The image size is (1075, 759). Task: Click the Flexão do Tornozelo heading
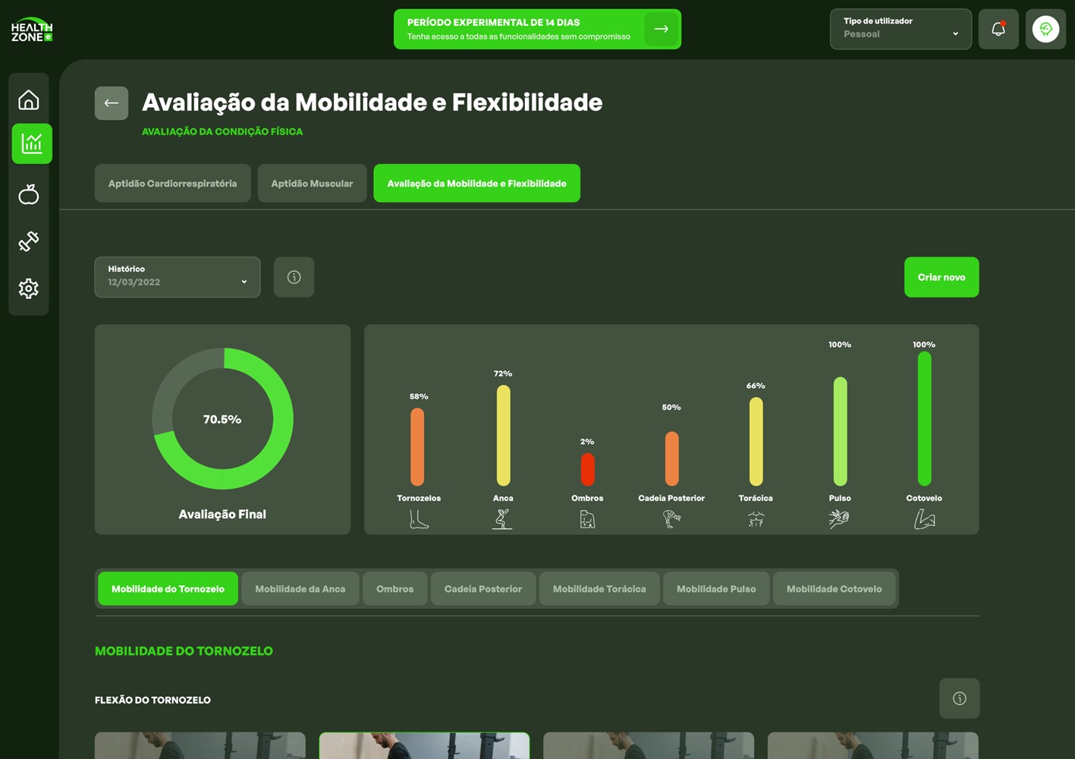coord(152,700)
